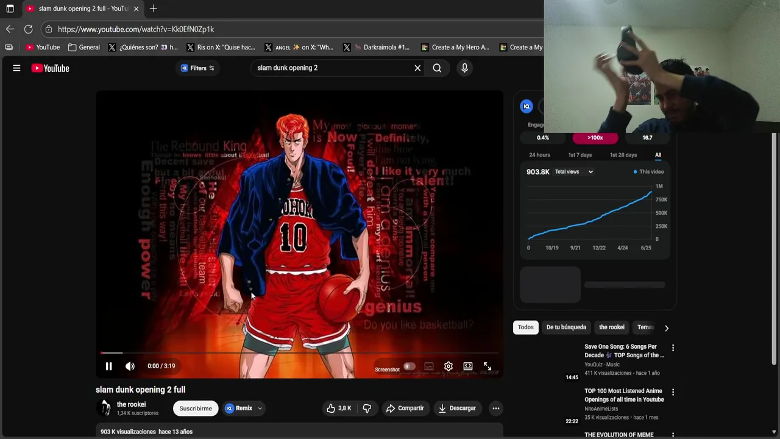Viewport: 780px width, 439px height.
Task: Go back with the browser back arrow
Action: pyautogui.click(x=10, y=29)
